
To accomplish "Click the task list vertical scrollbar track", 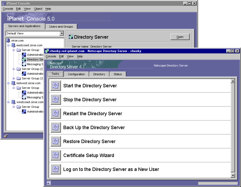I will coord(233,128).
